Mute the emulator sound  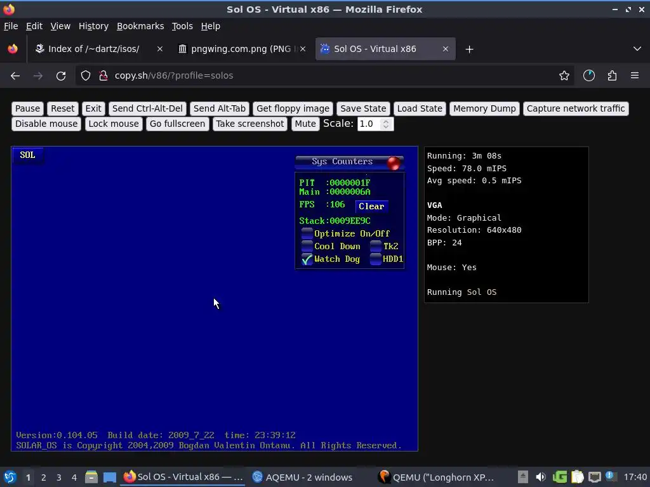305,124
